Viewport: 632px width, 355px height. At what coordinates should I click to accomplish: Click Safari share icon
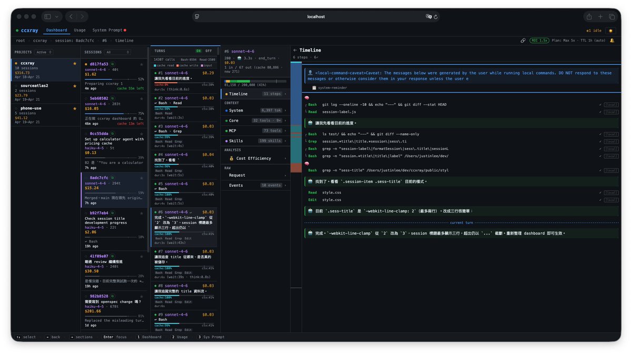589,17
